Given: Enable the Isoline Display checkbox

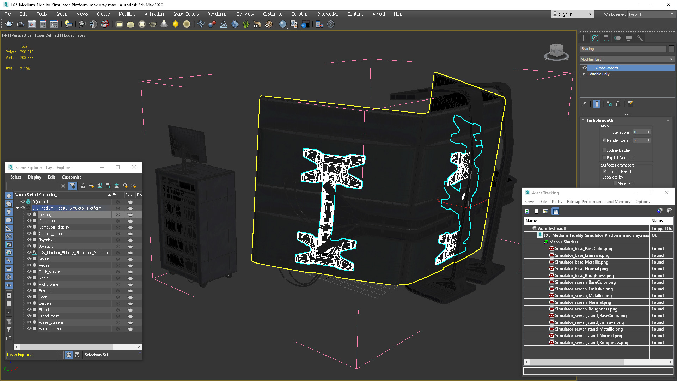Looking at the screenshot, I should tap(604, 150).
